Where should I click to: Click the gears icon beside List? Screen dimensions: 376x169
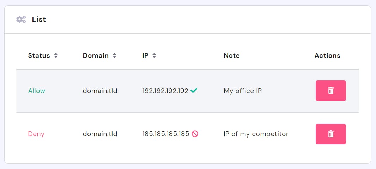coord(21,19)
